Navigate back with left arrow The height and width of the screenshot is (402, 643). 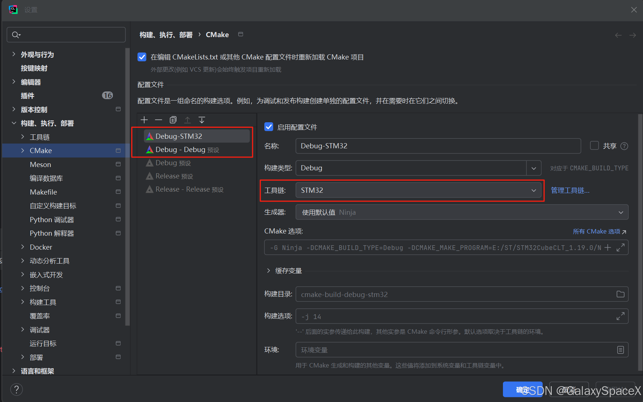[x=618, y=35]
